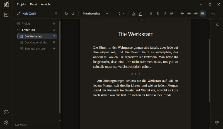
Task: Click the Halb Zwölf project title
Action: pos(29,14)
